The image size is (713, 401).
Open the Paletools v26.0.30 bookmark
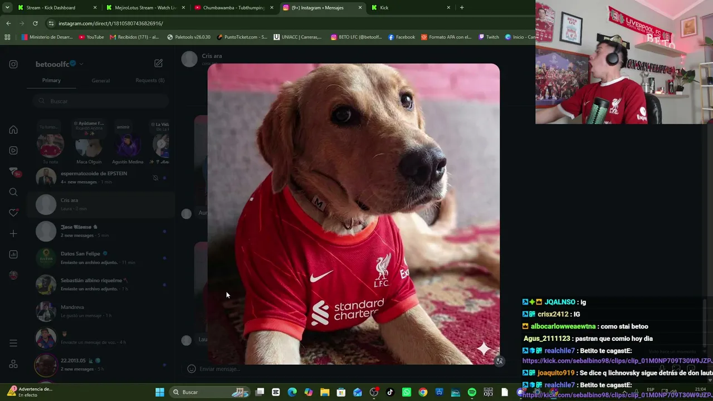189,37
